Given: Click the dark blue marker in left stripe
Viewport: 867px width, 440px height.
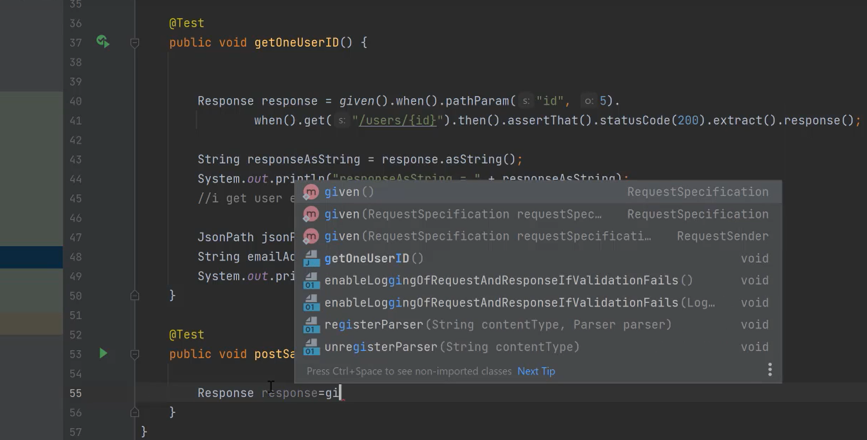Looking at the screenshot, I should [31, 257].
